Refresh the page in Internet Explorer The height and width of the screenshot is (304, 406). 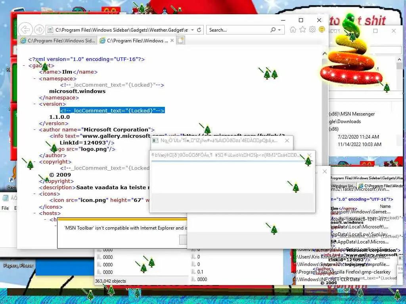199,30
